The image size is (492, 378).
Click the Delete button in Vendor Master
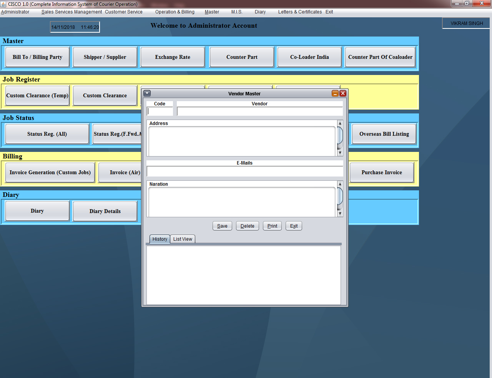coord(248,226)
